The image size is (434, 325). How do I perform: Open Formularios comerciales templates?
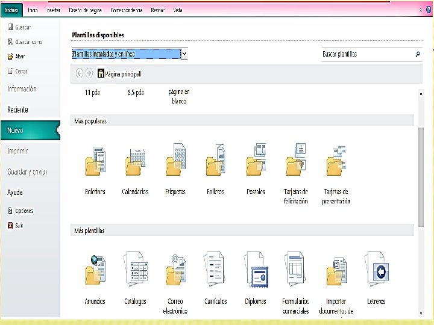coord(295,268)
